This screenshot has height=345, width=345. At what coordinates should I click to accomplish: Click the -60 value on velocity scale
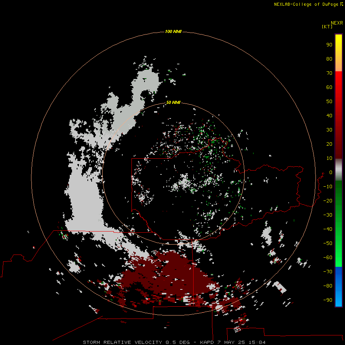click(x=328, y=258)
